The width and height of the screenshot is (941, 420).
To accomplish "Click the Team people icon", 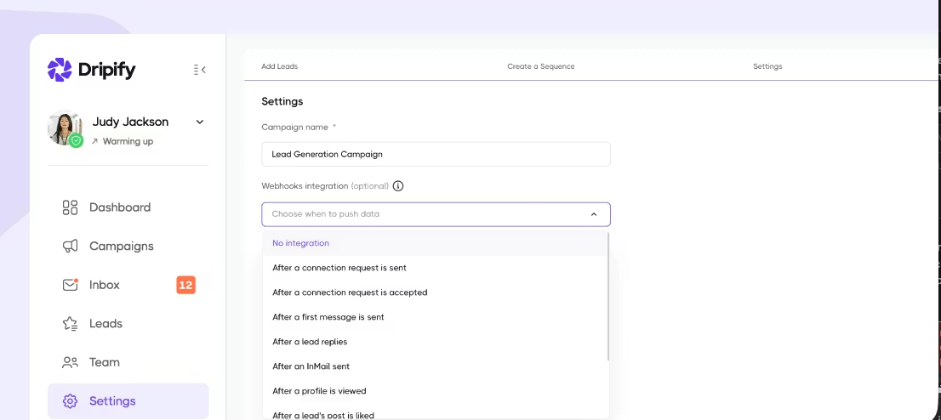I will (x=71, y=362).
